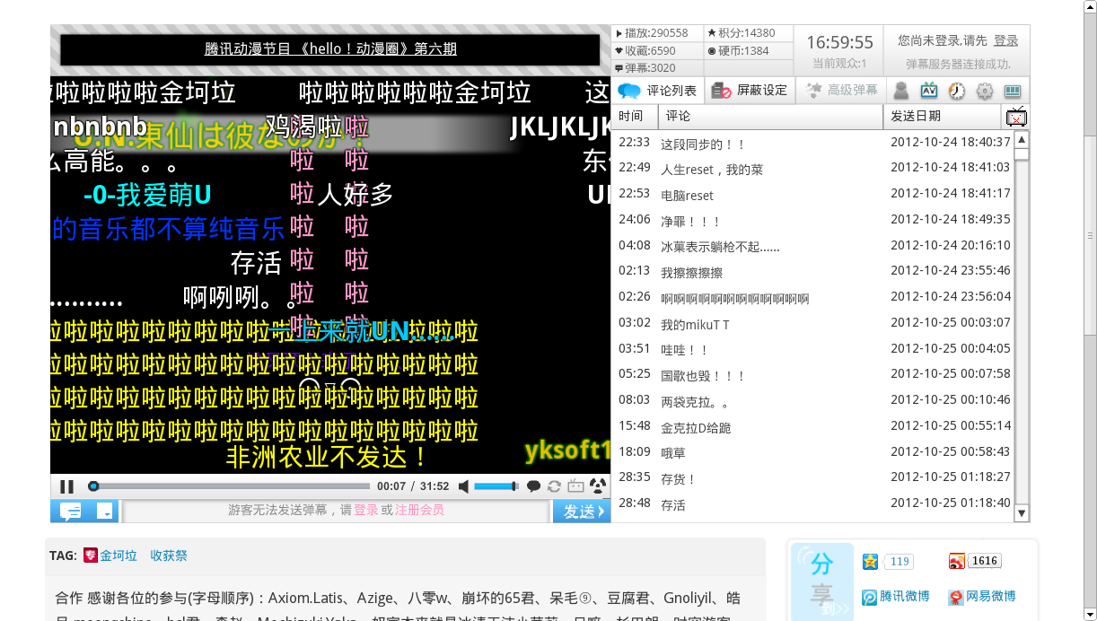Click the 网易微博 icon
The height and width of the screenshot is (621, 1097).
pyautogui.click(x=957, y=597)
